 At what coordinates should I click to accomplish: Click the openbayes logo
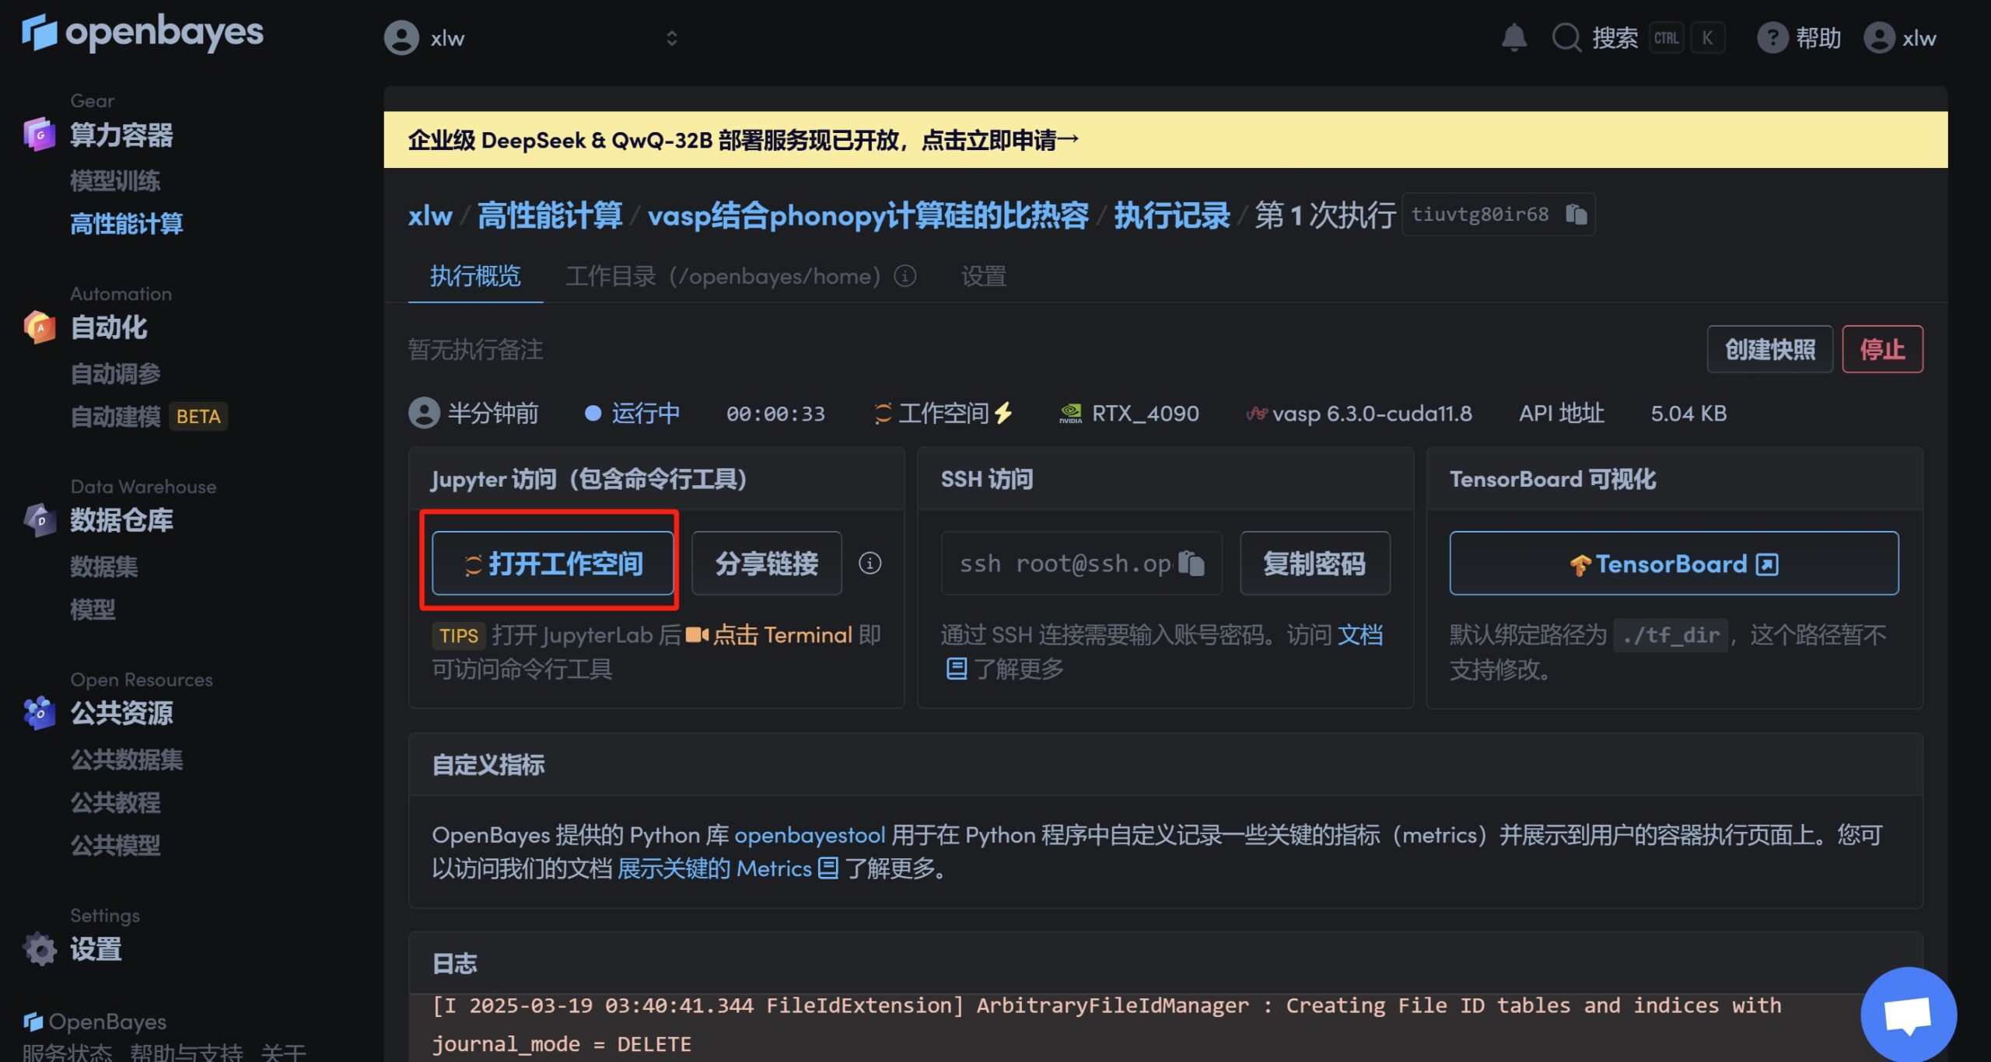(x=142, y=33)
